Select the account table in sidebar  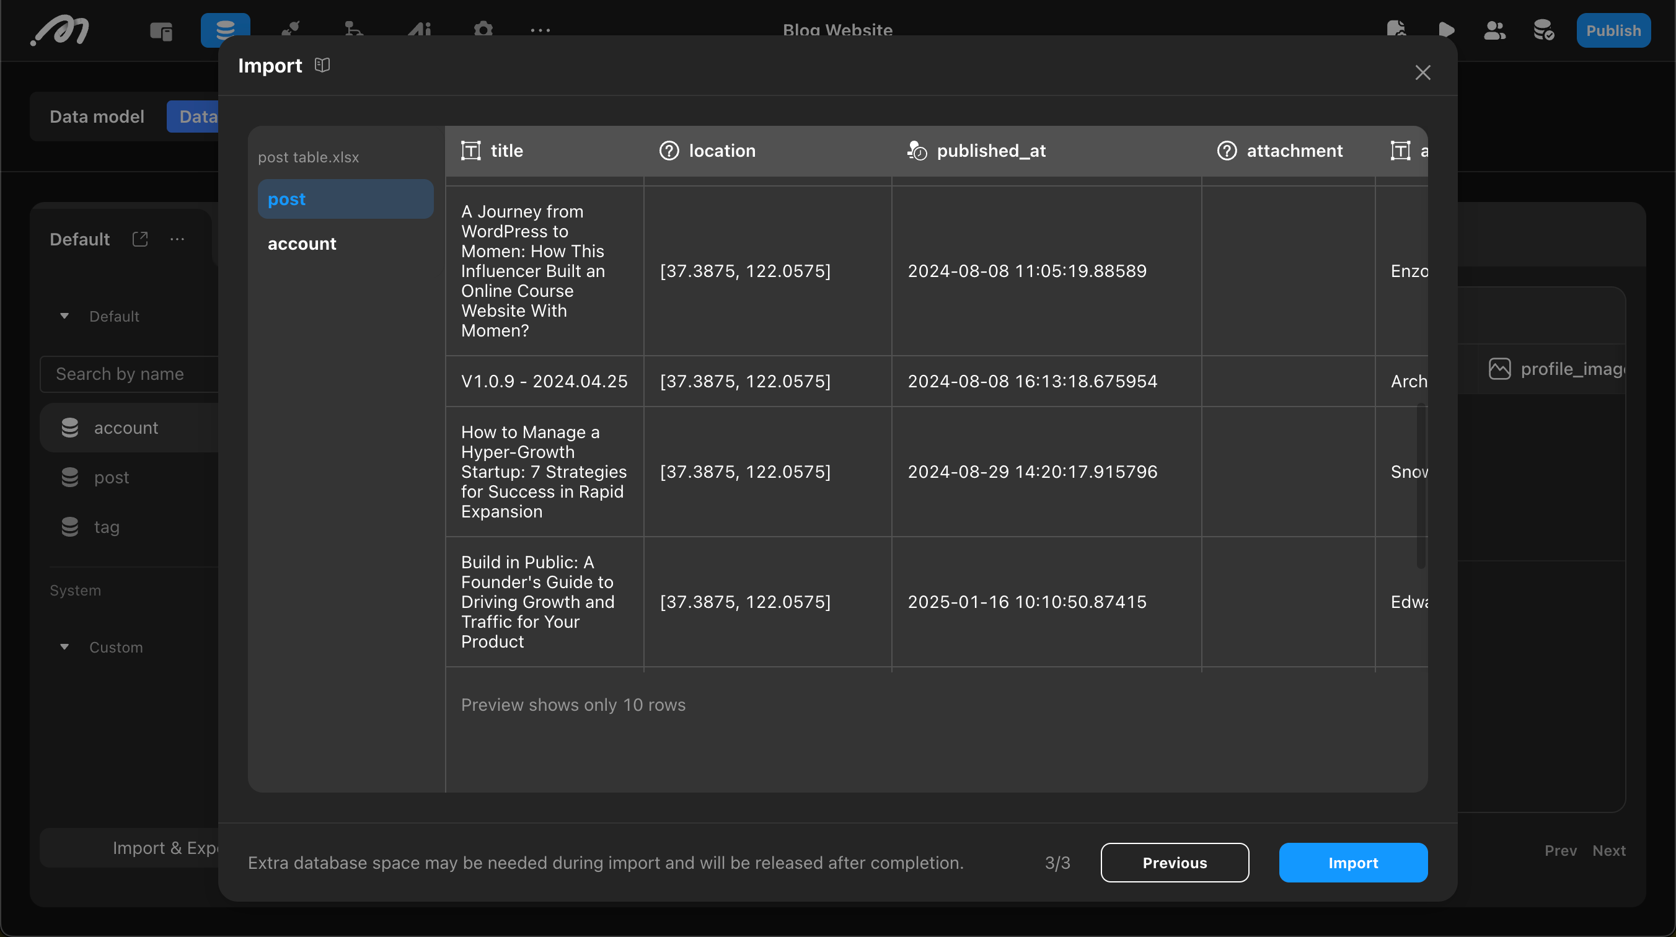(130, 428)
